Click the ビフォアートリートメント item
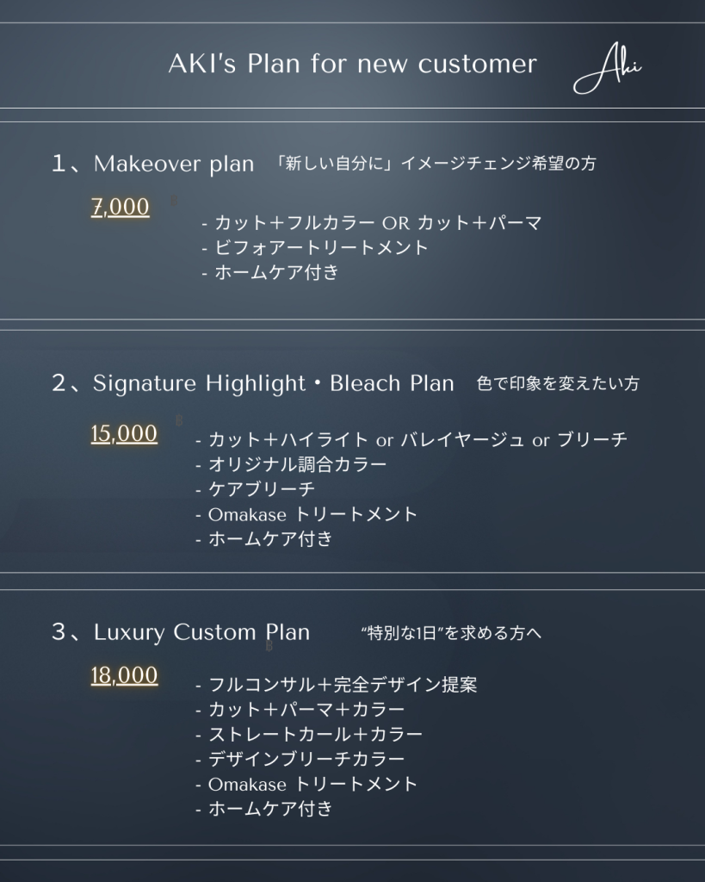705x882 pixels. (315, 247)
